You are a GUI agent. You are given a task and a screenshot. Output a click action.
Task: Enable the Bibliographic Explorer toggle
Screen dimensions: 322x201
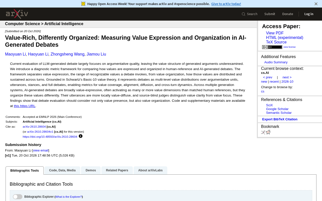pyautogui.click(x=18, y=197)
